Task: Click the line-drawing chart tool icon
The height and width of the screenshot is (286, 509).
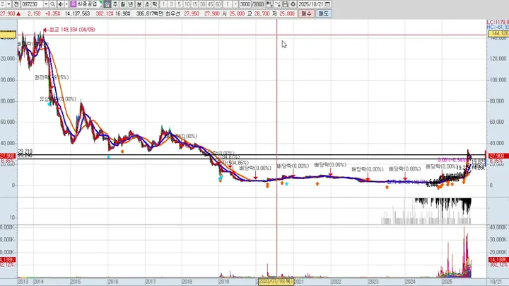Action: pos(277,4)
